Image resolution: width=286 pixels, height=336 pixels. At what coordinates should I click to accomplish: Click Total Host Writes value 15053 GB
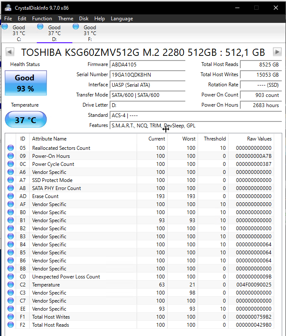261,75
